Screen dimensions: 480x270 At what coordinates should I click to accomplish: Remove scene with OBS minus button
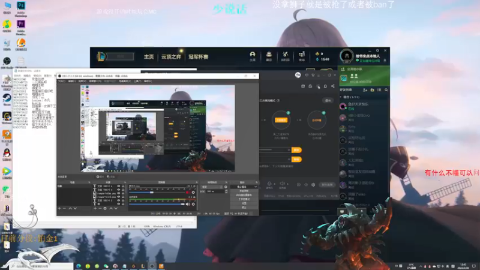(x=64, y=208)
